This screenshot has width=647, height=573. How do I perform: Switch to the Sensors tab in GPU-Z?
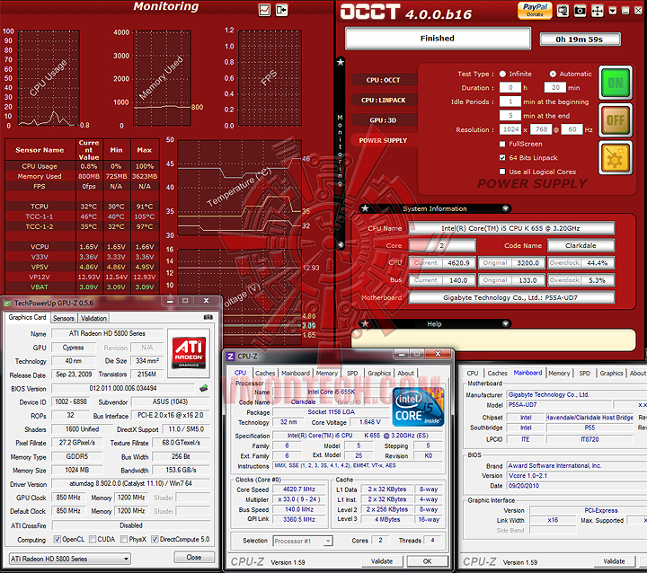coord(64,318)
